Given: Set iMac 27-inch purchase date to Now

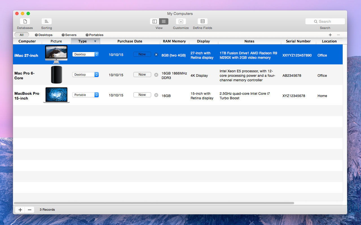Looking at the screenshot, I should click(142, 54).
